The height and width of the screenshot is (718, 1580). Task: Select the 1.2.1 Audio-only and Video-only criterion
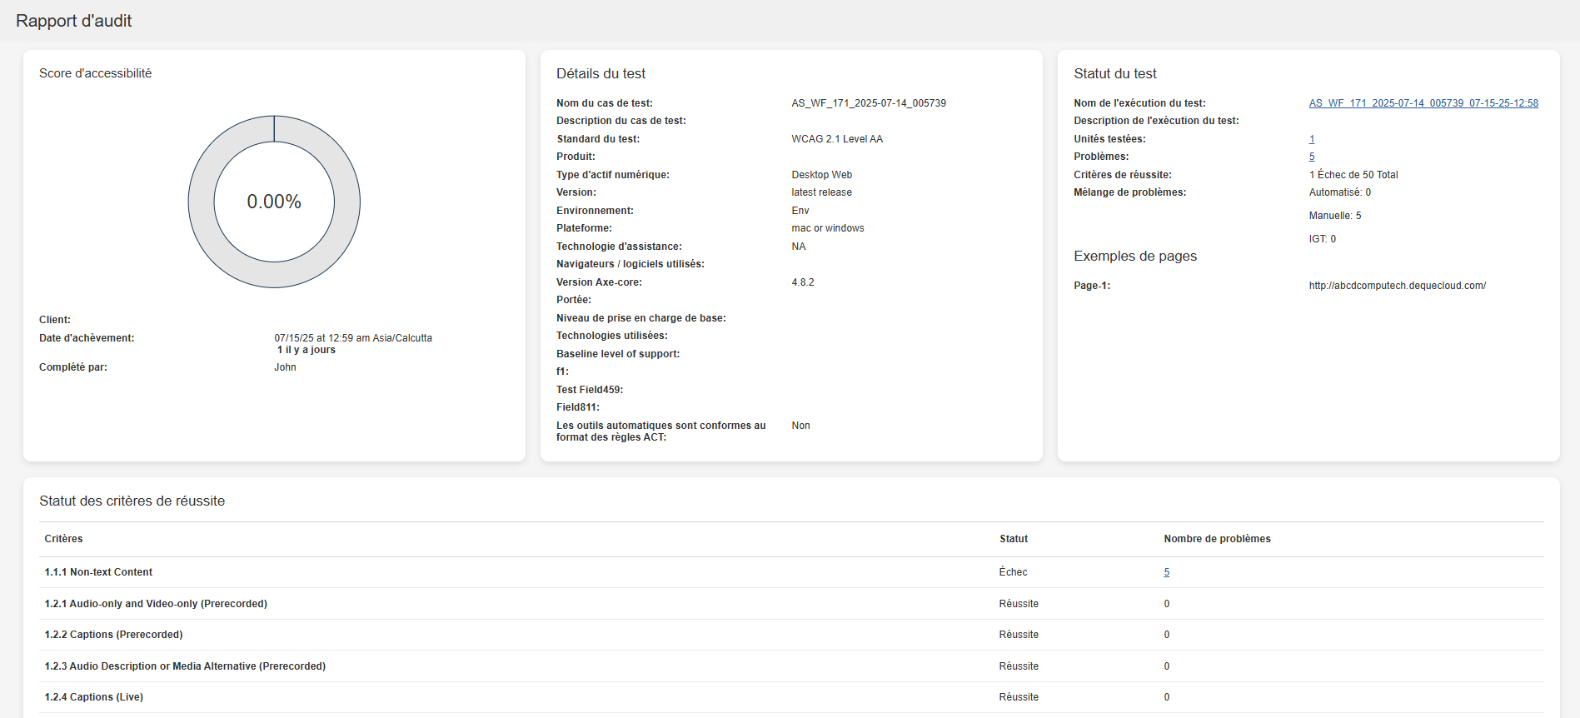[x=156, y=604]
